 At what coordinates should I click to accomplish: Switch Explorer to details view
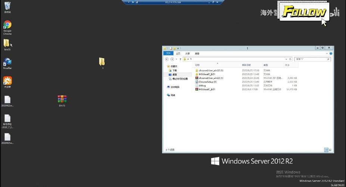pyautogui.click(x=326, y=150)
